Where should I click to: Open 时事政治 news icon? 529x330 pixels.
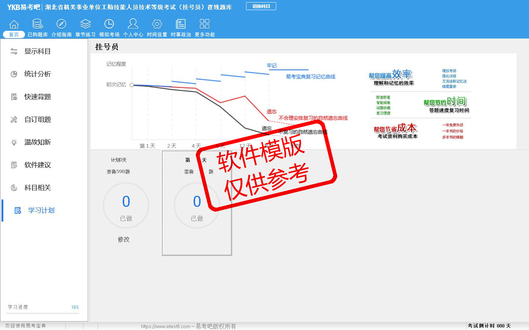click(x=181, y=24)
